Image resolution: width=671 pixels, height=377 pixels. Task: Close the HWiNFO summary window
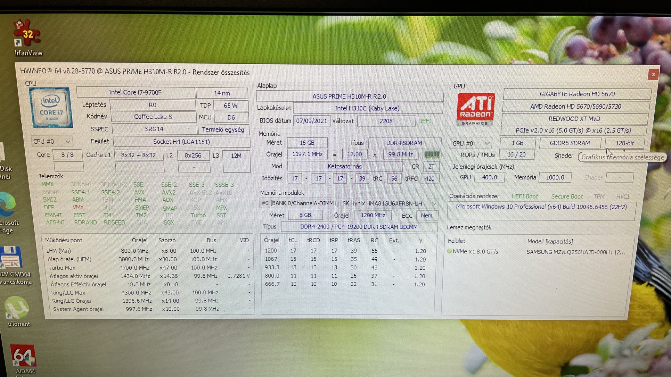coord(653,74)
